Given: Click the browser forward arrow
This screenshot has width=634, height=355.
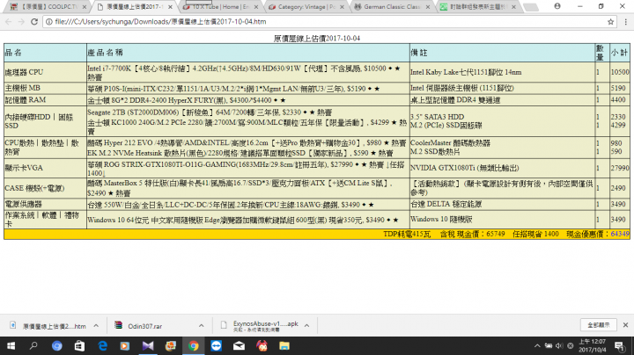Looking at the screenshot, I should tap(21, 22).
